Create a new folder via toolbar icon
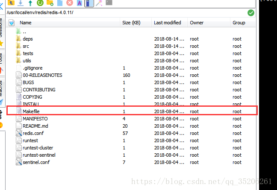Screen dimensions: 277x190 [x=50, y=3]
